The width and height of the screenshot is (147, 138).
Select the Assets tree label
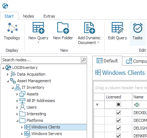(33, 94)
